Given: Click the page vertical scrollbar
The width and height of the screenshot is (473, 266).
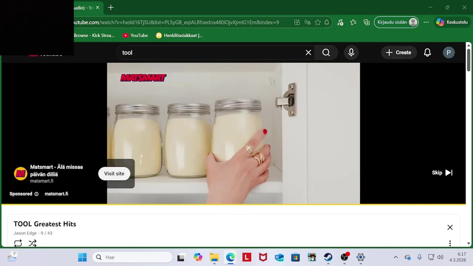Looking at the screenshot, I should click(469, 60).
